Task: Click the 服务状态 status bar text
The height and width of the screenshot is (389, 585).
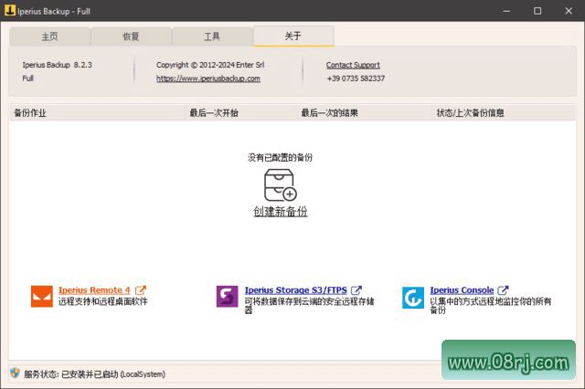Action: 95,374
